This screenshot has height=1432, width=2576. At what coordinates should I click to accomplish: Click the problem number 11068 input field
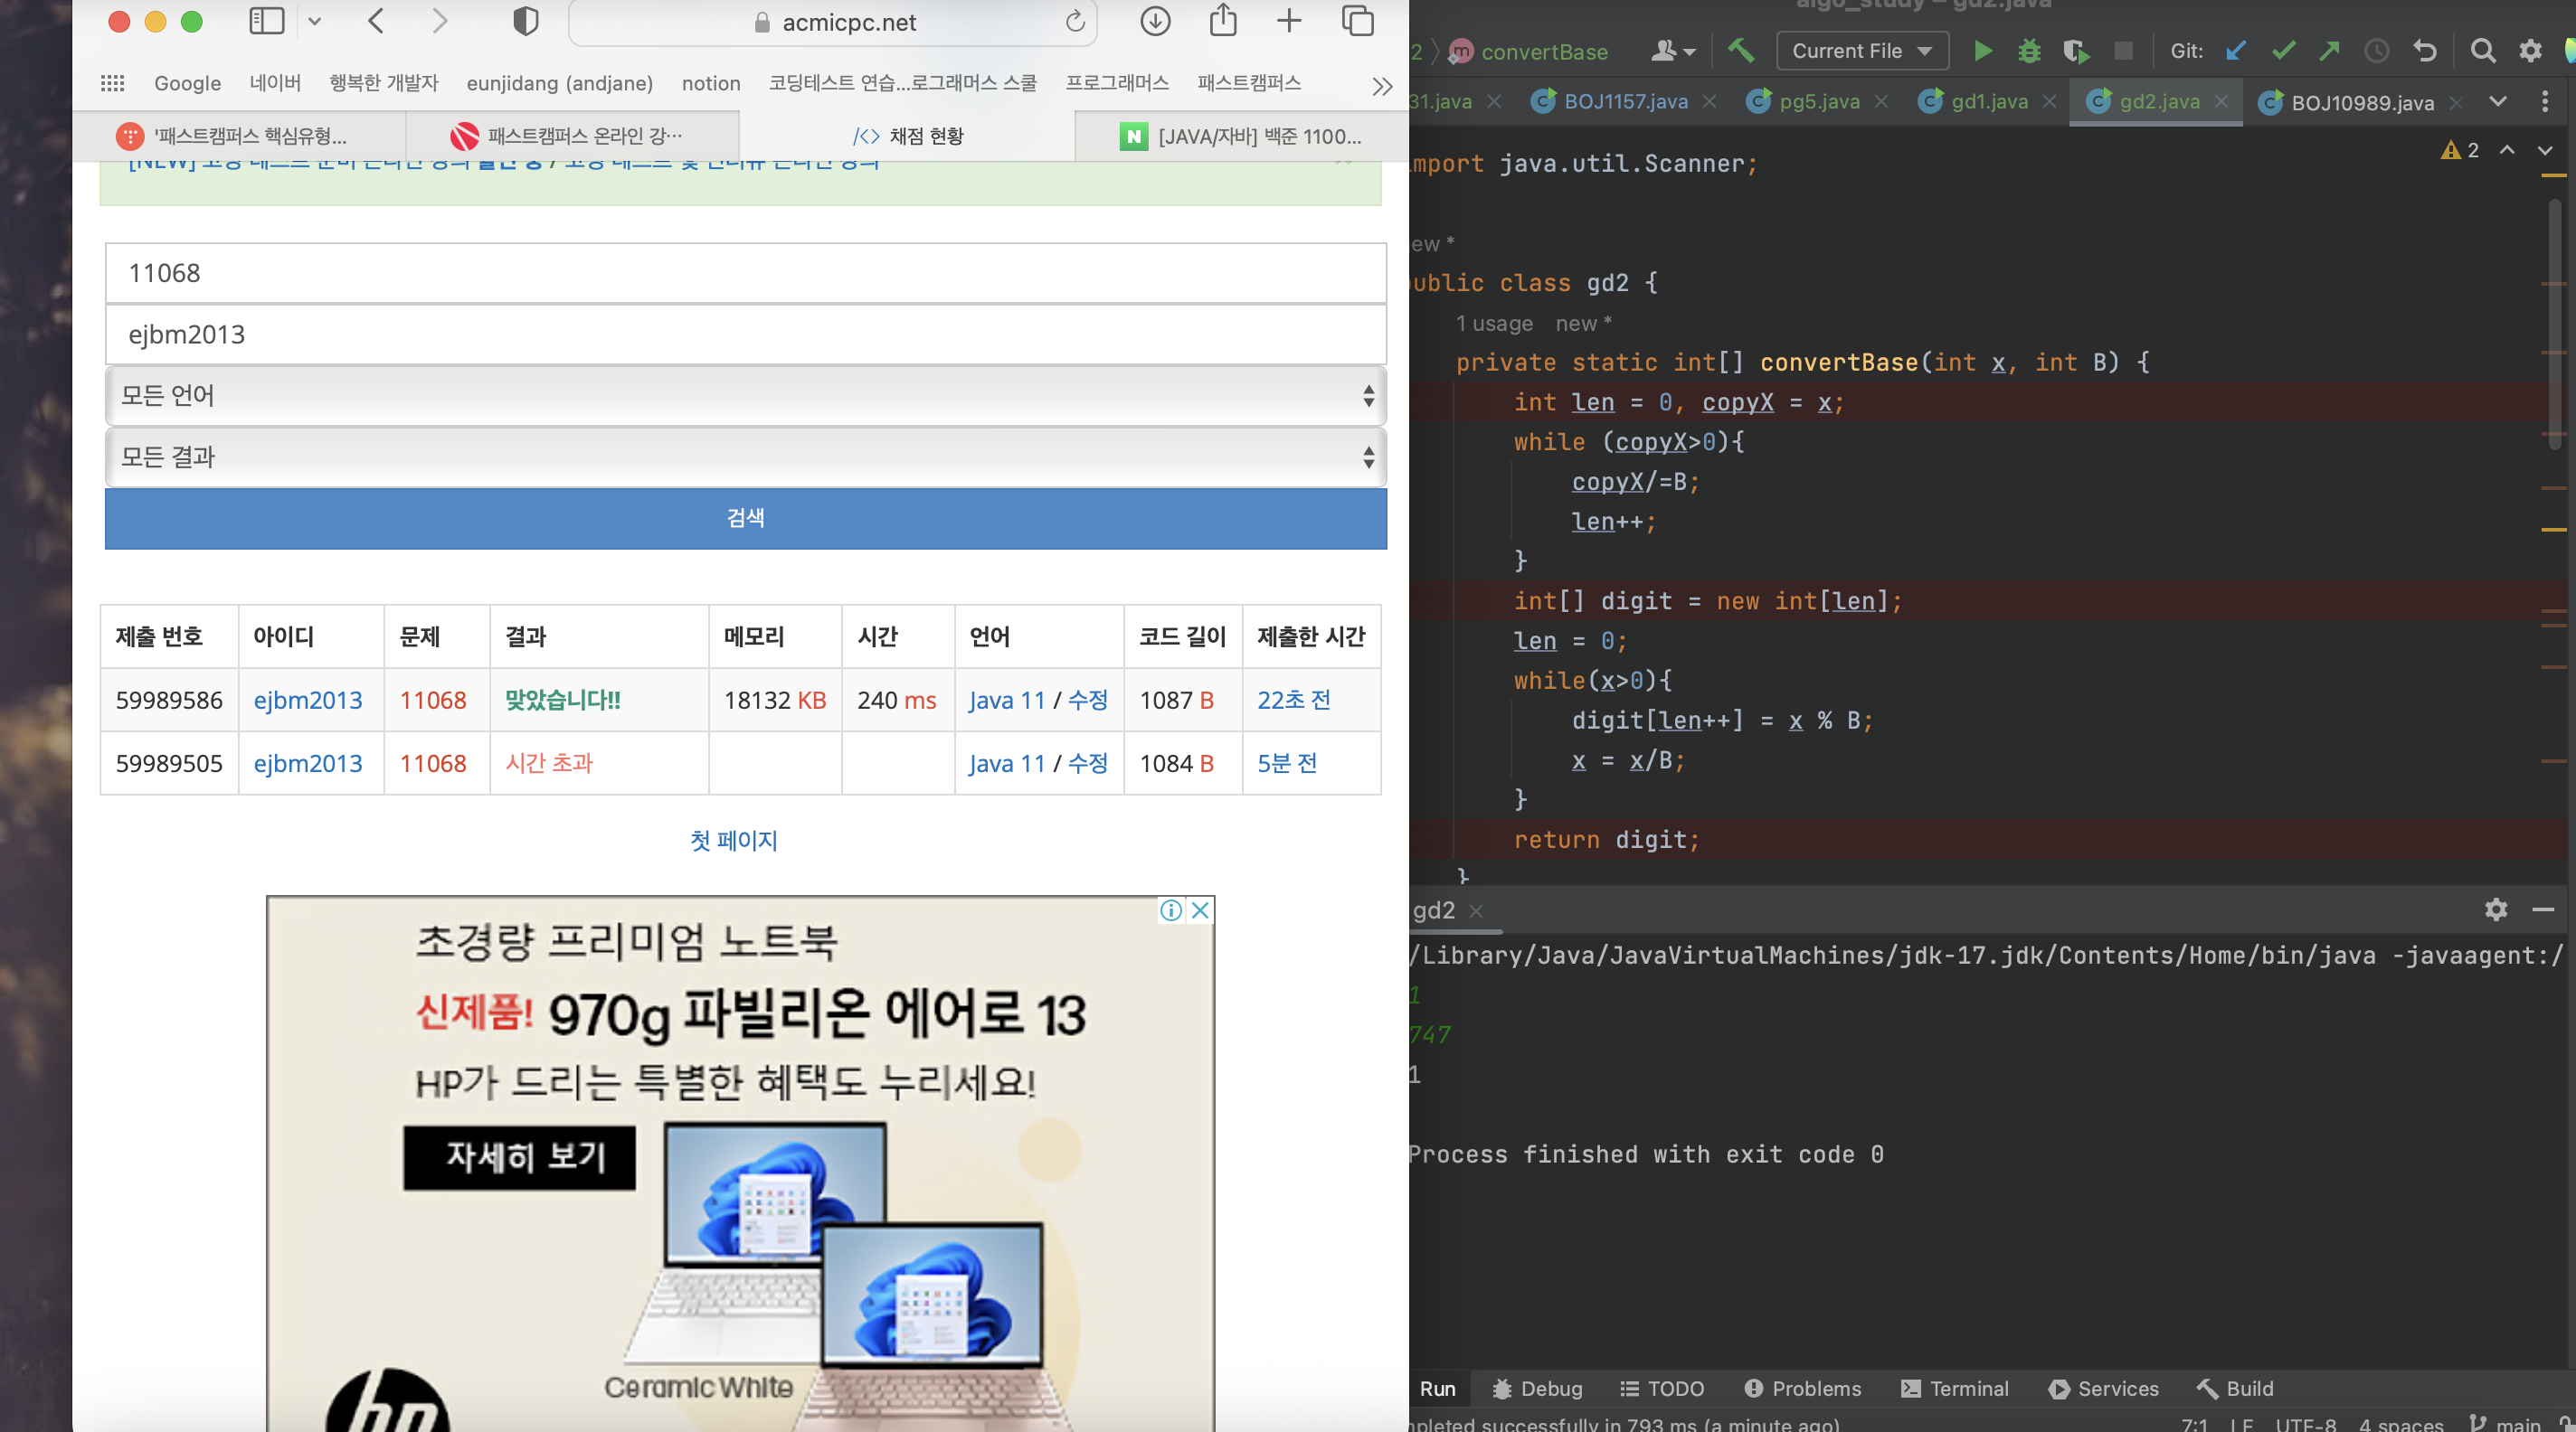[x=745, y=273]
